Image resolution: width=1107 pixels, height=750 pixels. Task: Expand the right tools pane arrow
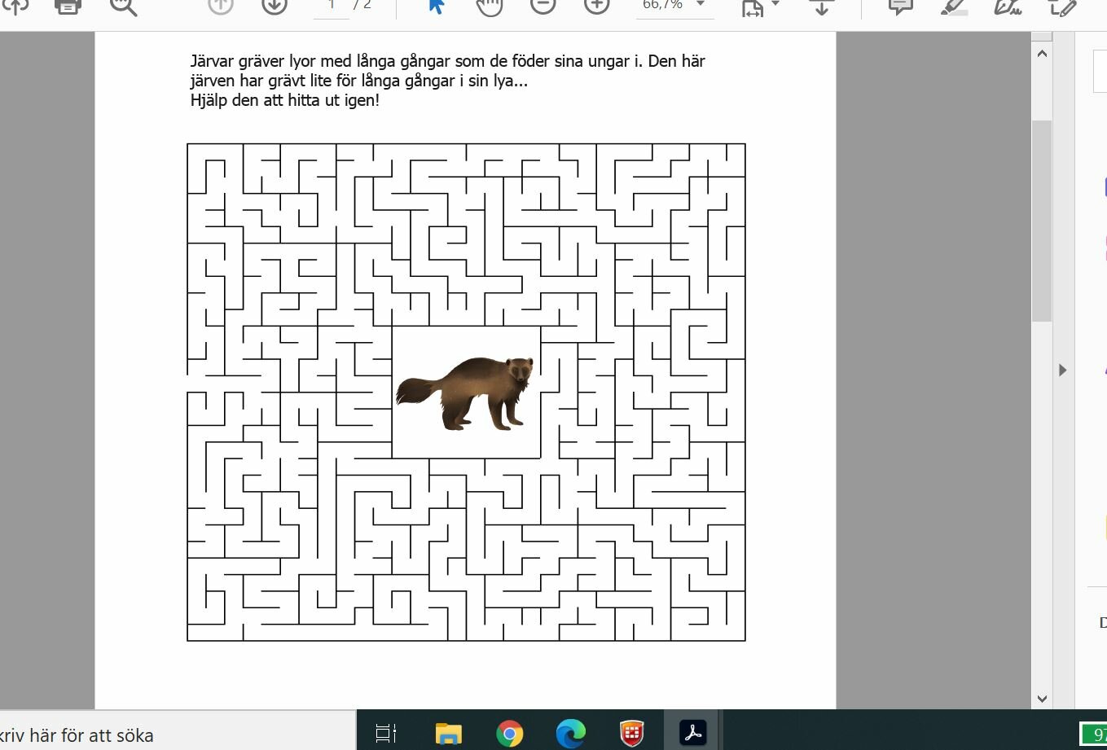coord(1062,370)
